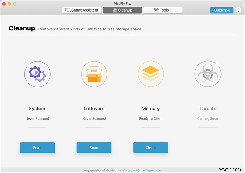Click the Subscribe button
Viewport: 245px width, 173px height.
coord(222,10)
